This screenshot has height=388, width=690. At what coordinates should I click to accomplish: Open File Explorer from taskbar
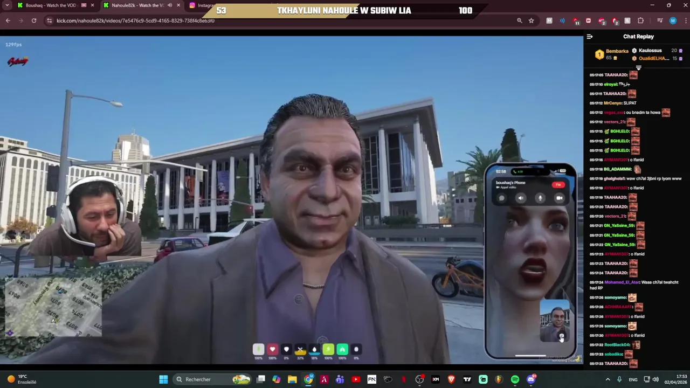pyautogui.click(x=292, y=379)
